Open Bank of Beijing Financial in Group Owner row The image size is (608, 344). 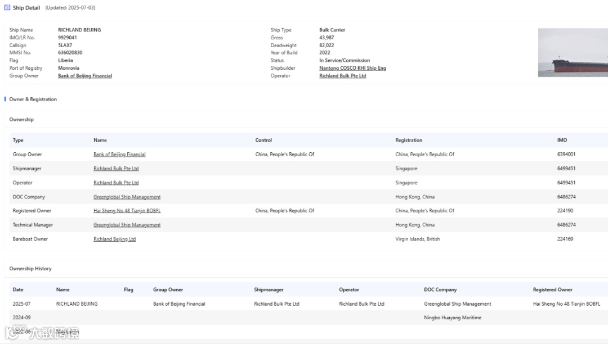119,155
